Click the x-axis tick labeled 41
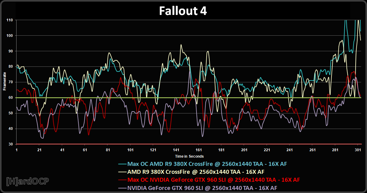Screen dimensions: 367x193 [x=62, y=150]
